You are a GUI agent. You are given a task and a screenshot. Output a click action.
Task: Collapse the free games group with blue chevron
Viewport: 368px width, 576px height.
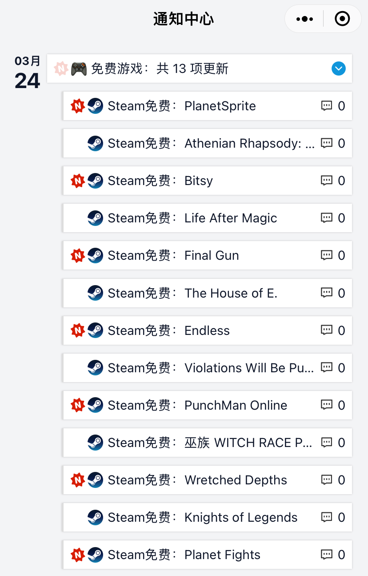(x=339, y=68)
